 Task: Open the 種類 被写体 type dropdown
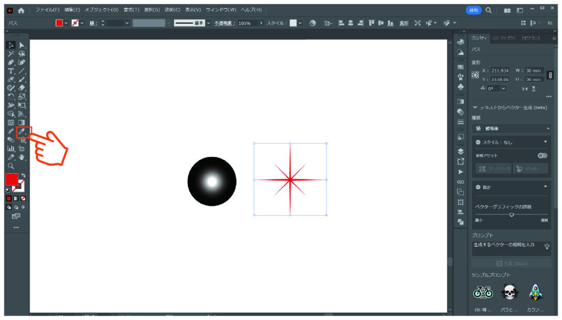click(x=512, y=128)
